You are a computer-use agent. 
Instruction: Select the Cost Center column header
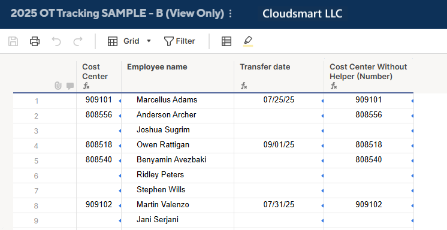(x=99, y=77)
